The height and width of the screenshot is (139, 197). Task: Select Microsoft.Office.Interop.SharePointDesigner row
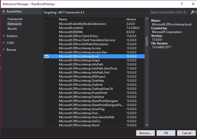94,101
